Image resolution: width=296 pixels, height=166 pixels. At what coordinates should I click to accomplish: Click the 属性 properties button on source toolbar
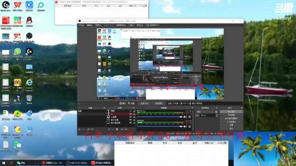click(123, 104)
